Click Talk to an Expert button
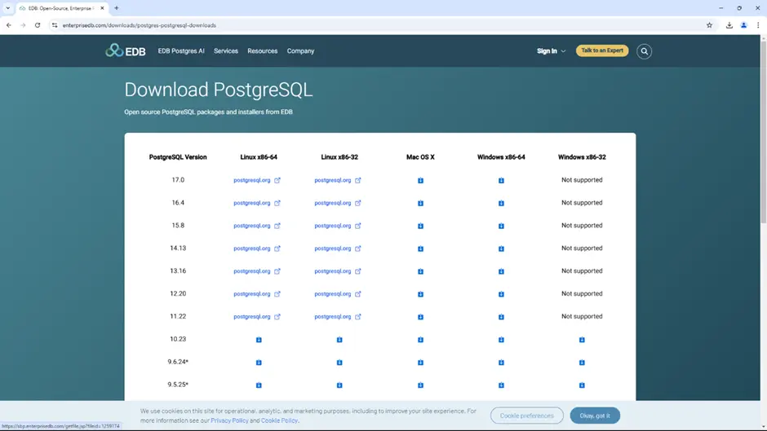 [x=601, y=51]
